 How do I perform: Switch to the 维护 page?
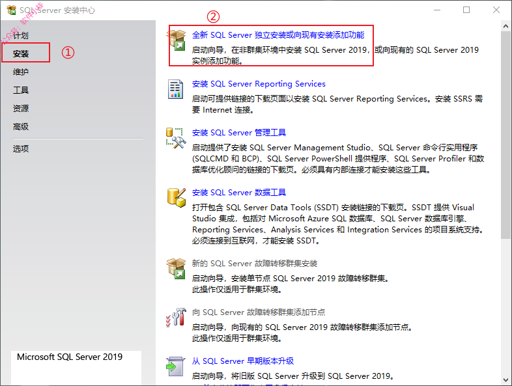pos(21,72)
